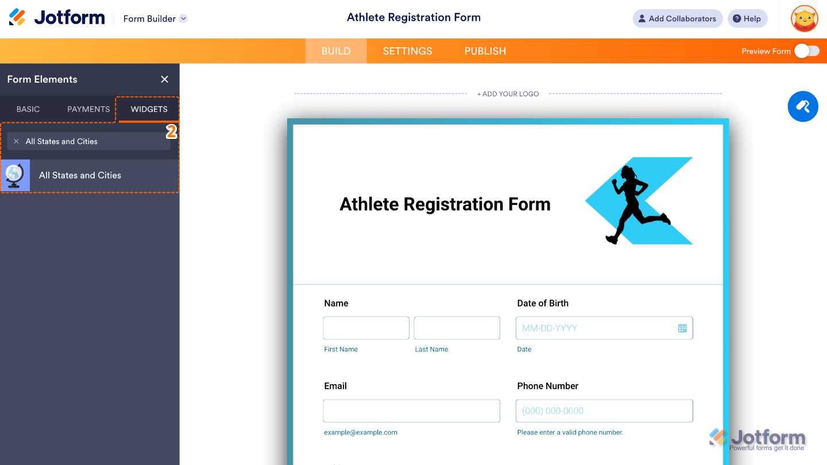This screenshot has width=827, height=465.
Task: Switch to the BASIC elements tab
Action: (x=28, y=109)
